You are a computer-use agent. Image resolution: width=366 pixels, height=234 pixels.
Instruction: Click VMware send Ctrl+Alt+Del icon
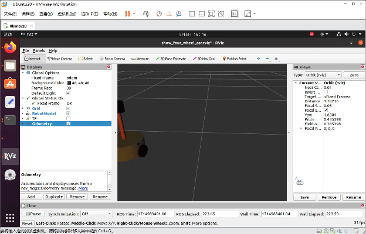coord(146,14)
